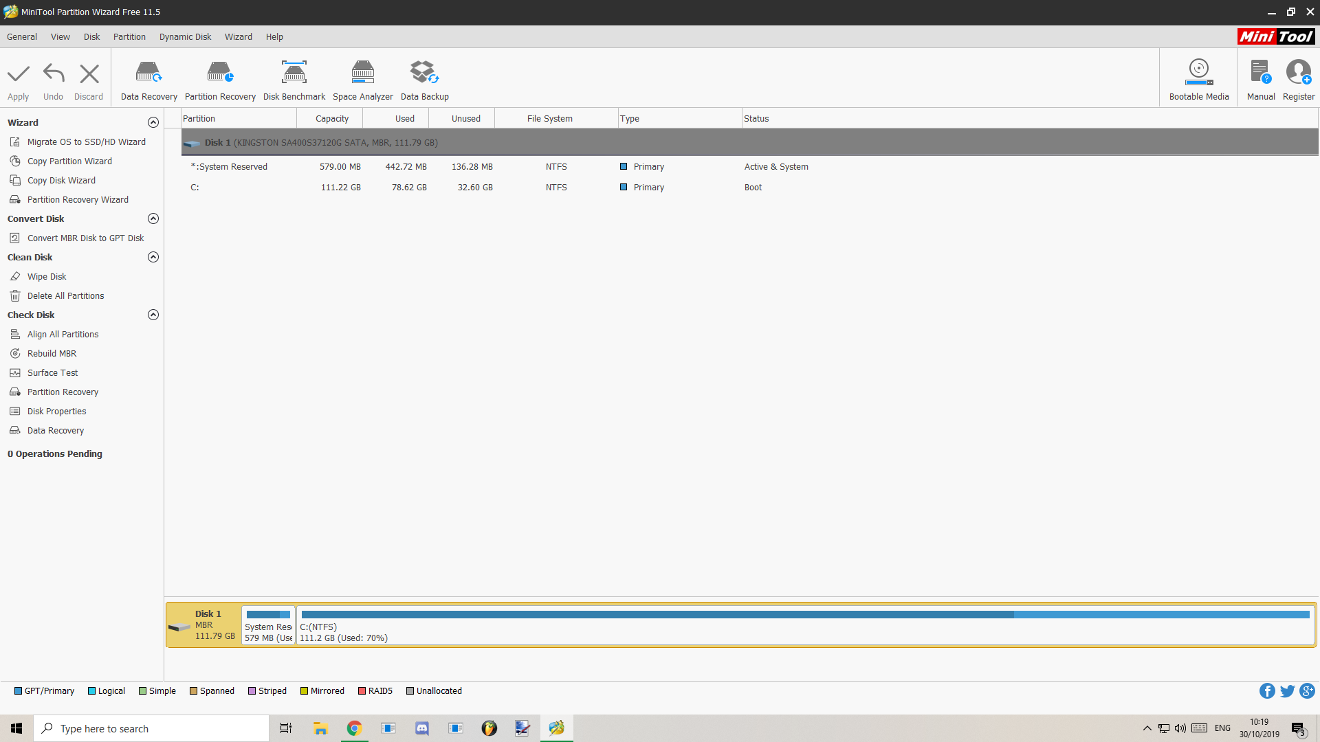Click the Windows search box
This screenshot has height=742, width=1320.
coord(151,728)
